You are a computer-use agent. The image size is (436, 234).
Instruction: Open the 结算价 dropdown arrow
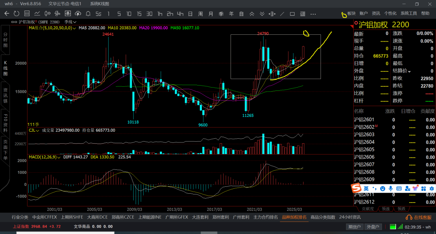(x=409, y=71)
